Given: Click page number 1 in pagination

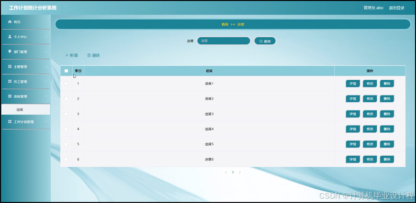Looking at the screenshot, I should pyautogui.click(x=233, y=172).
